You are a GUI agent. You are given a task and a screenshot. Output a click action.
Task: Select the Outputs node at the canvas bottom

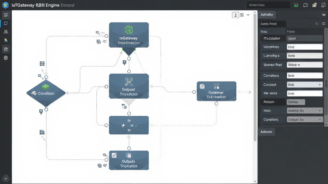(129, 160)
